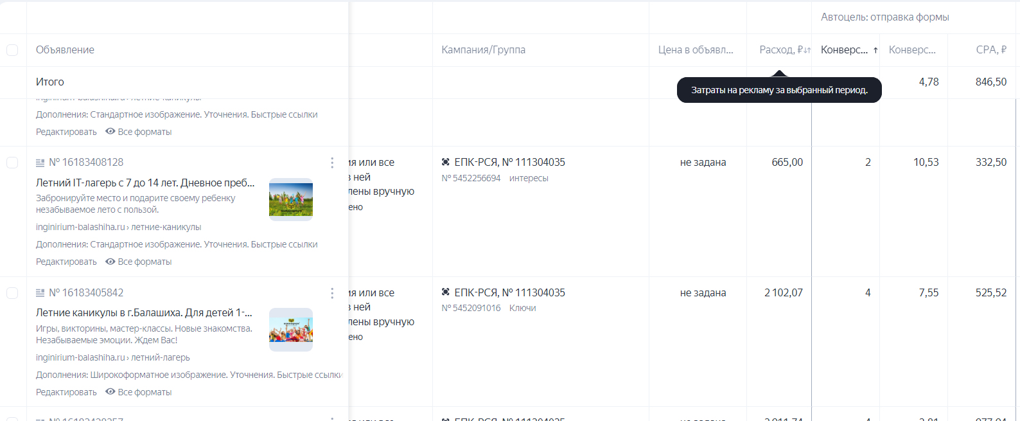This screenshot has height=421, width=1020.
Task: Edit ad № 16183405842 via Редактировать
Action: [x=66, y=392]
